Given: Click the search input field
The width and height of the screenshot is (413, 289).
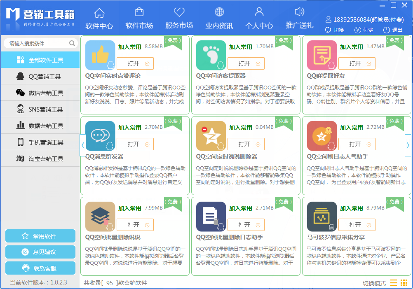Looking at the screenshot, I should 37,43.
